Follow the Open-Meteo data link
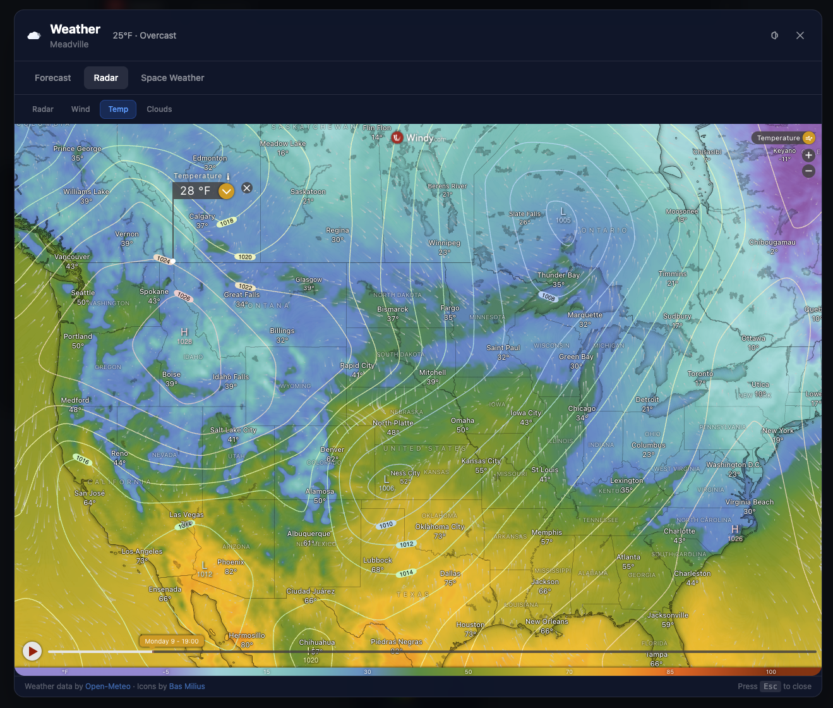 coord(107,686)
